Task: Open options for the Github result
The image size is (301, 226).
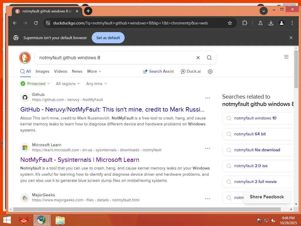Action: 207,98
